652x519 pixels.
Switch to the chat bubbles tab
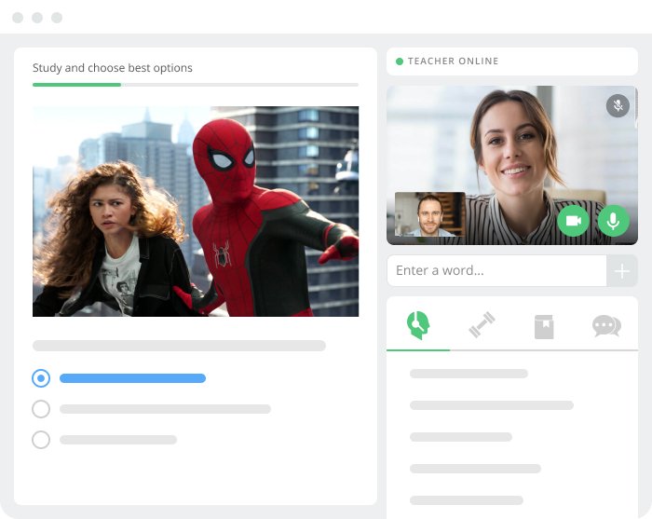[x=606, y=326]
